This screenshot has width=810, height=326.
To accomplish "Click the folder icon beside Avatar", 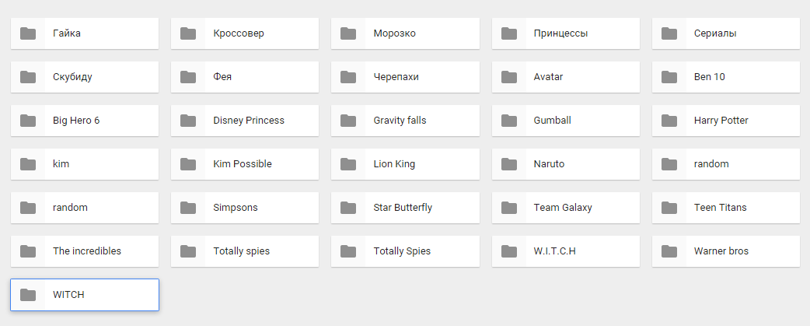I will pos(509,77).
